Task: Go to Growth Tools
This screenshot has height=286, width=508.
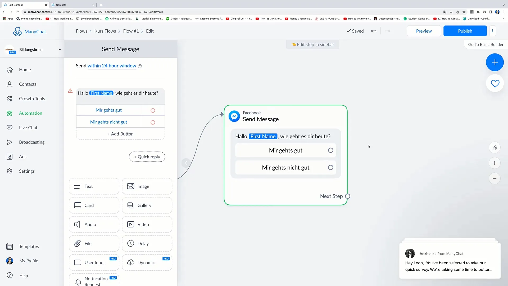Action: (32, 99)
